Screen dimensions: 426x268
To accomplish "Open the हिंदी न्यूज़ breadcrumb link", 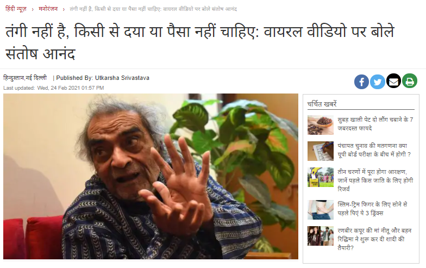I will [x=16, y=9].
